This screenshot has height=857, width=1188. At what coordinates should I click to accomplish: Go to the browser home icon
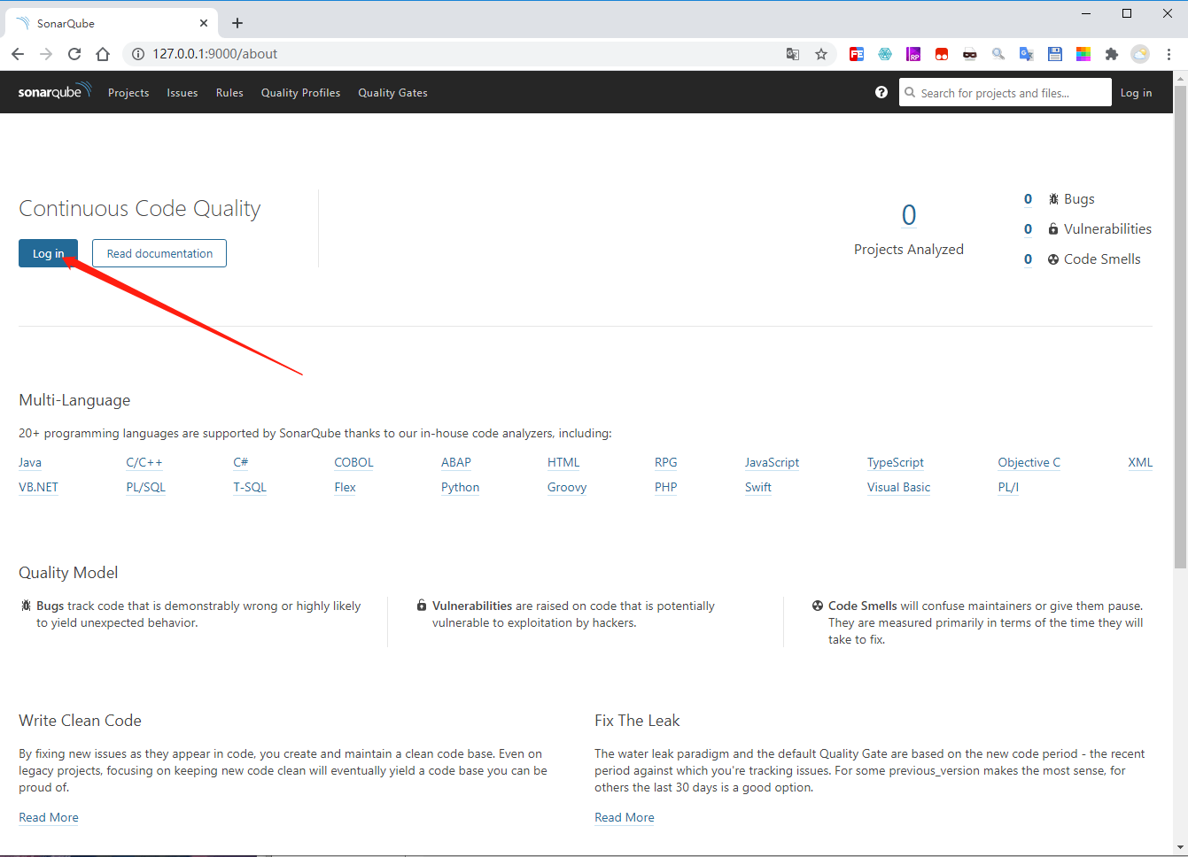click(103, 54)
